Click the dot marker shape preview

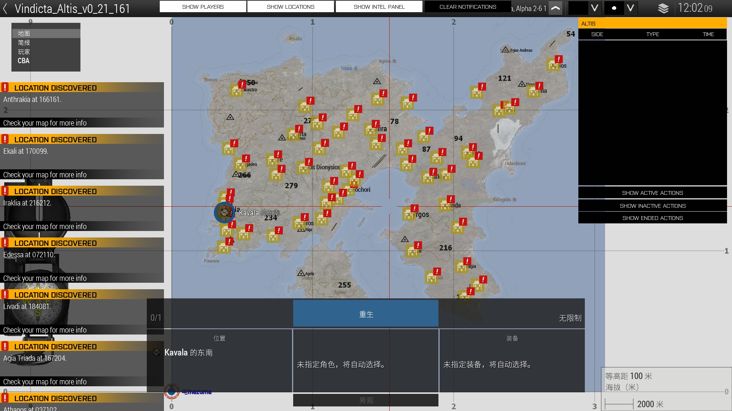tap(614, 8)
